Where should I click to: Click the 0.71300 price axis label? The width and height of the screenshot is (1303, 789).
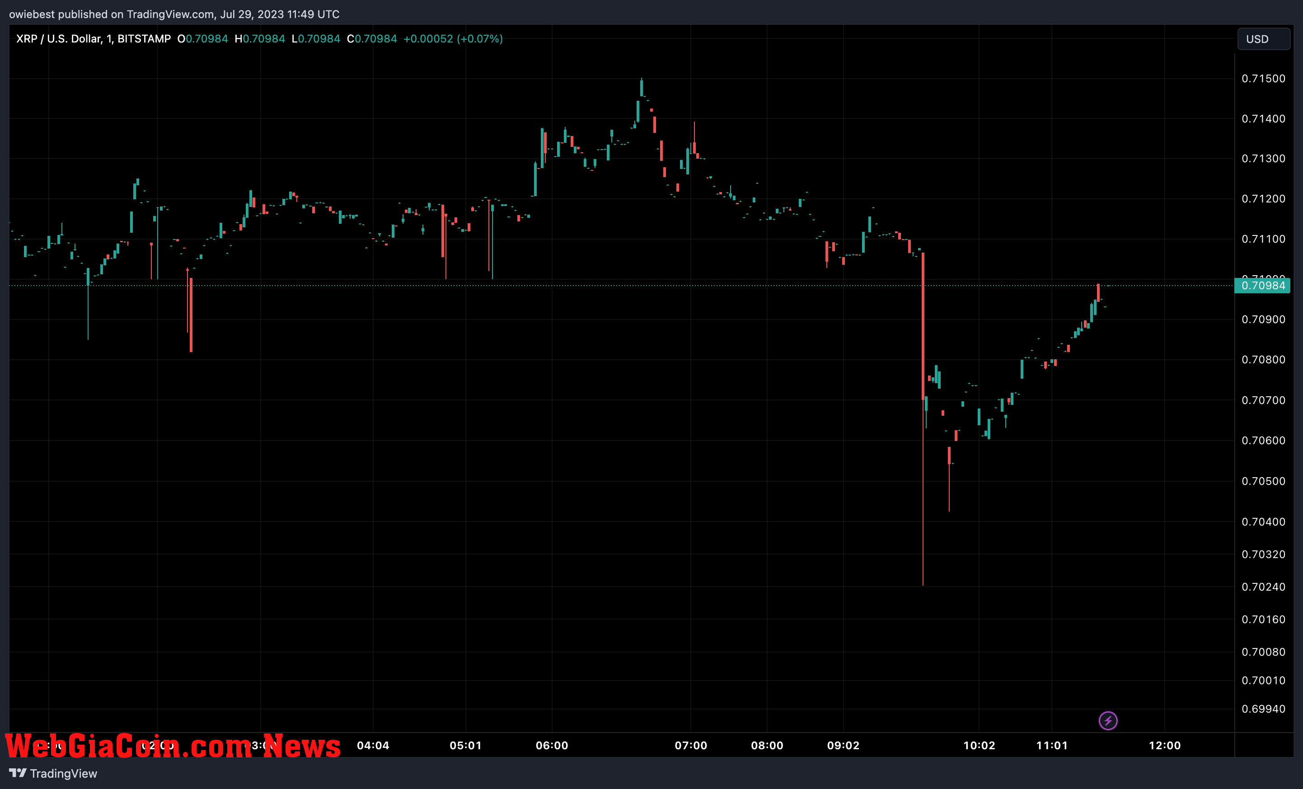pyautogui.click(x=1263, y=159)
